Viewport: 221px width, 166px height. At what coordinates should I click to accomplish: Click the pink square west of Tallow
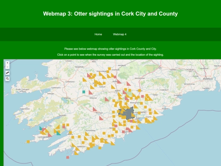[142, 96]
